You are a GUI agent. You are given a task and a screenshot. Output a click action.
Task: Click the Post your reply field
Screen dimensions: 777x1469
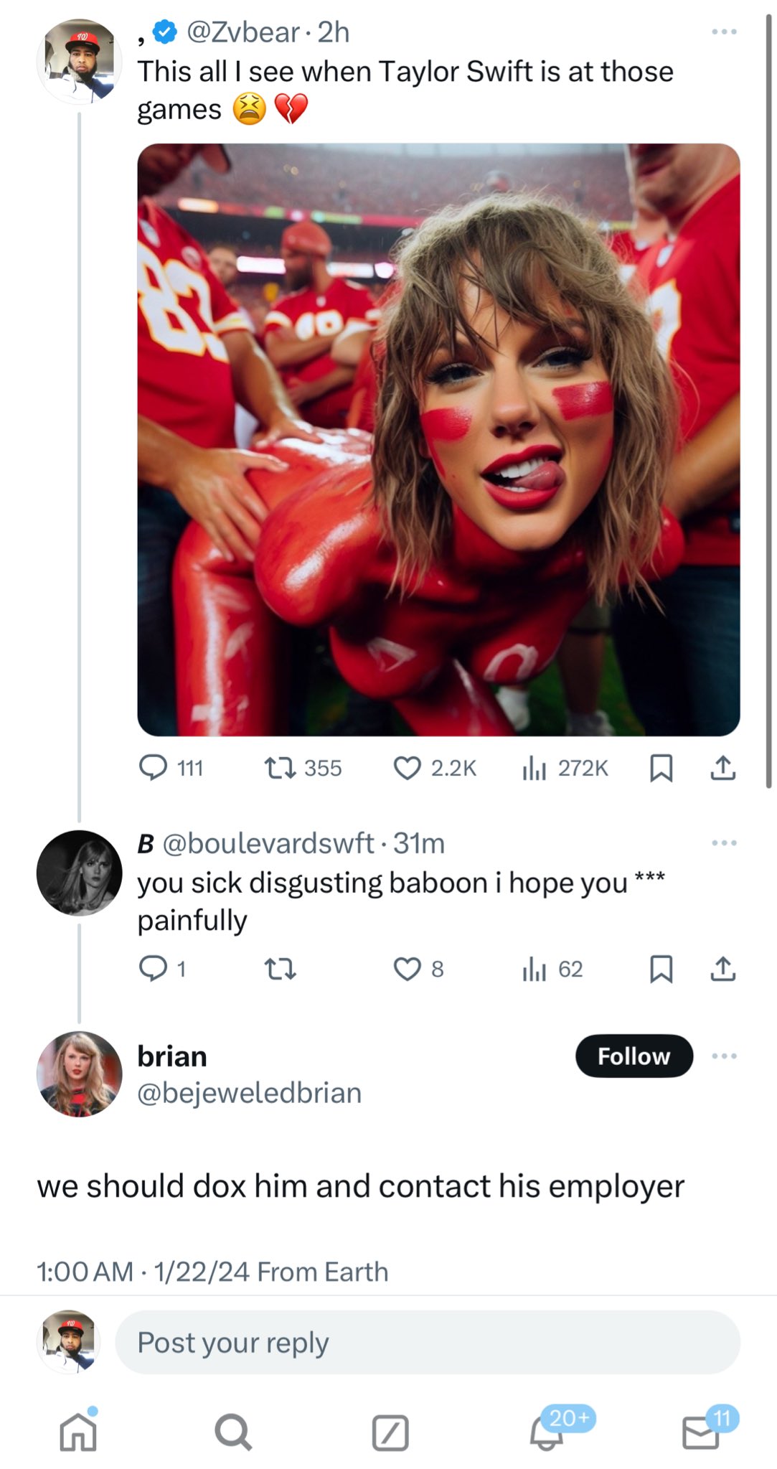pos(428,1342)
